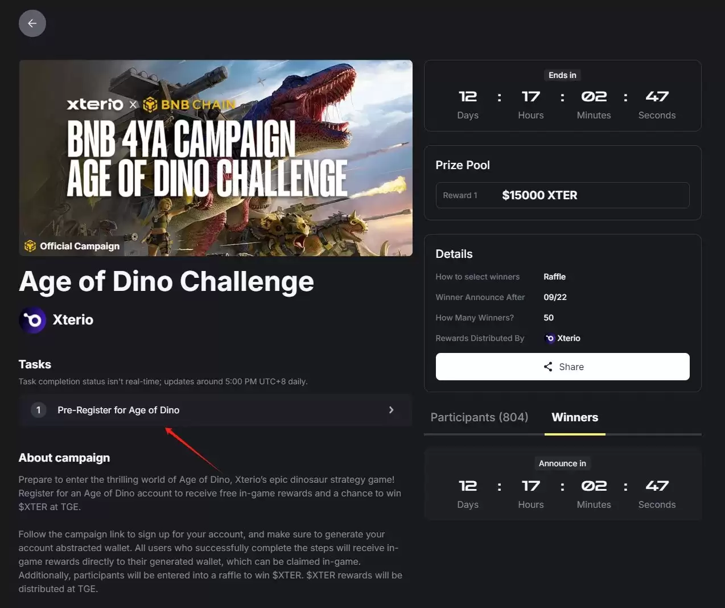The image size is (725, 608).
Task: Click the xterio logo in the campaign banner
Action: (94, 104)
